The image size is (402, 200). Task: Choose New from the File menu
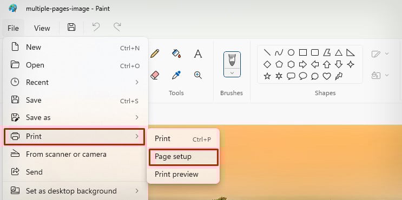click(75, 48)
